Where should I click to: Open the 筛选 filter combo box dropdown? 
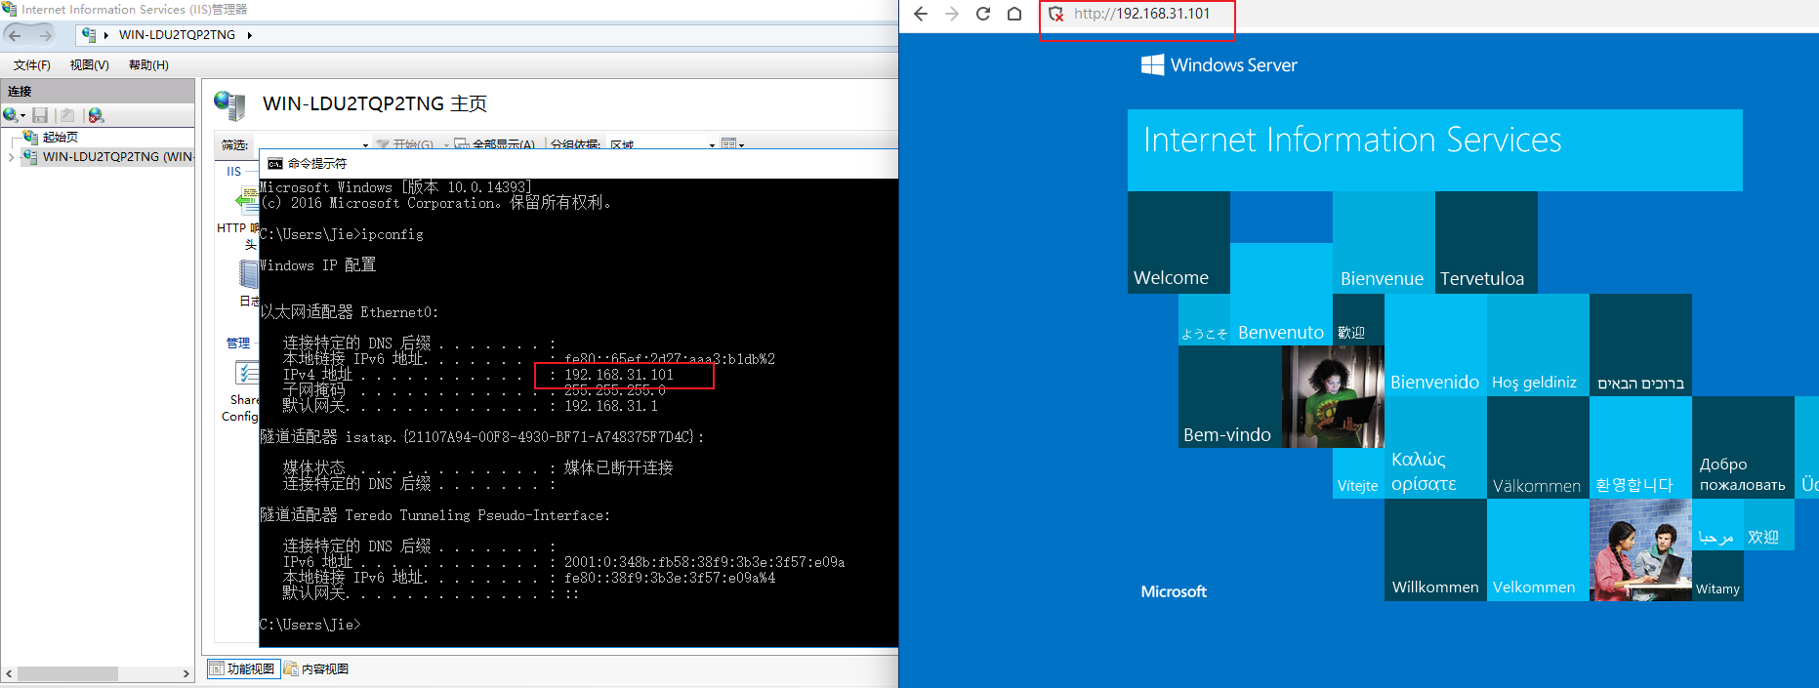click(x=365, y=144)
